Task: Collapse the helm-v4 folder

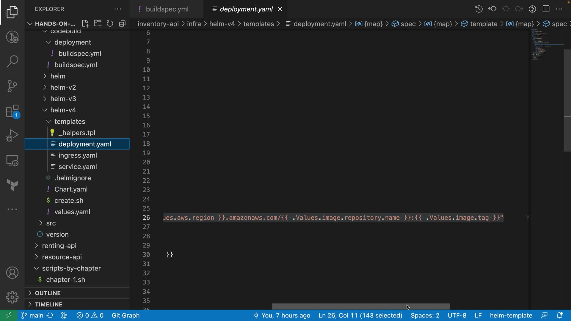Action: [x=63, y=110]
